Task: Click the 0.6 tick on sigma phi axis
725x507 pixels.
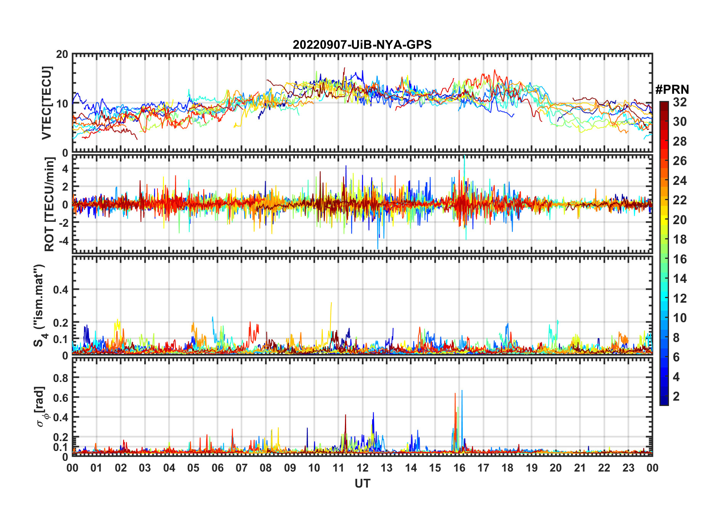Action: pos(61,398)
